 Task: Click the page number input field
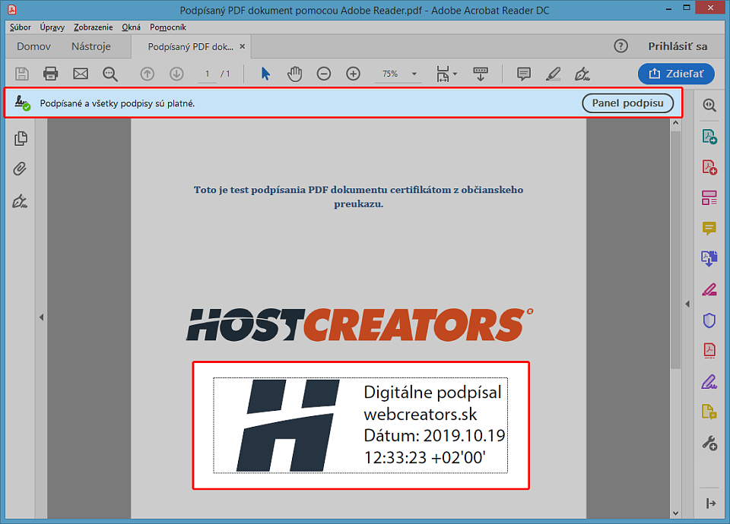point(208,74)
